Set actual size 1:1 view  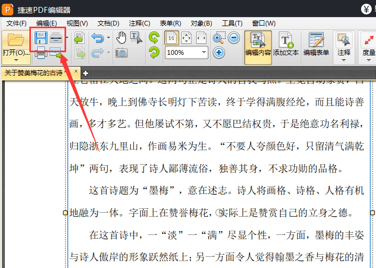(x=171, y=38)
